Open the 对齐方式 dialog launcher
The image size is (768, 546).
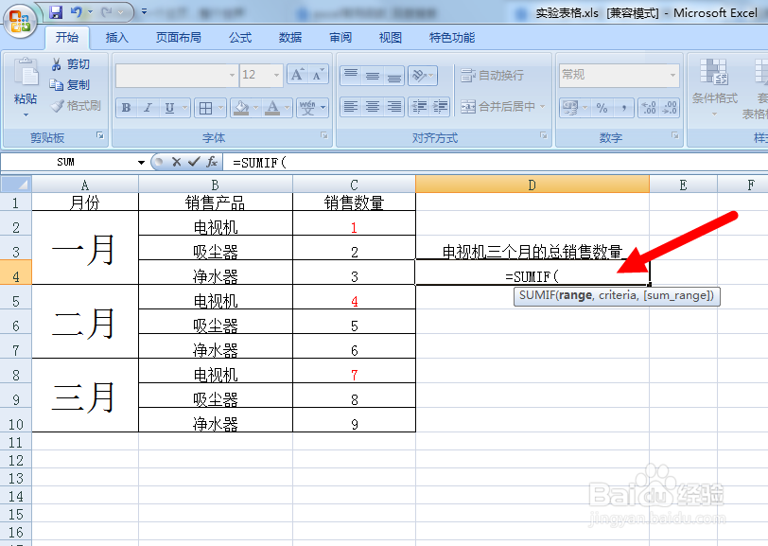tap(543, 135)
